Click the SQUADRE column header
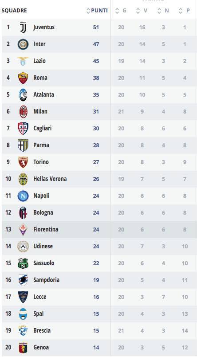The height and width of the screenshot is (357, 197). tap(14, 11)
